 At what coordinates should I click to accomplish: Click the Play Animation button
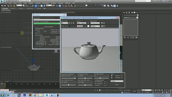(x=157, y=90)
